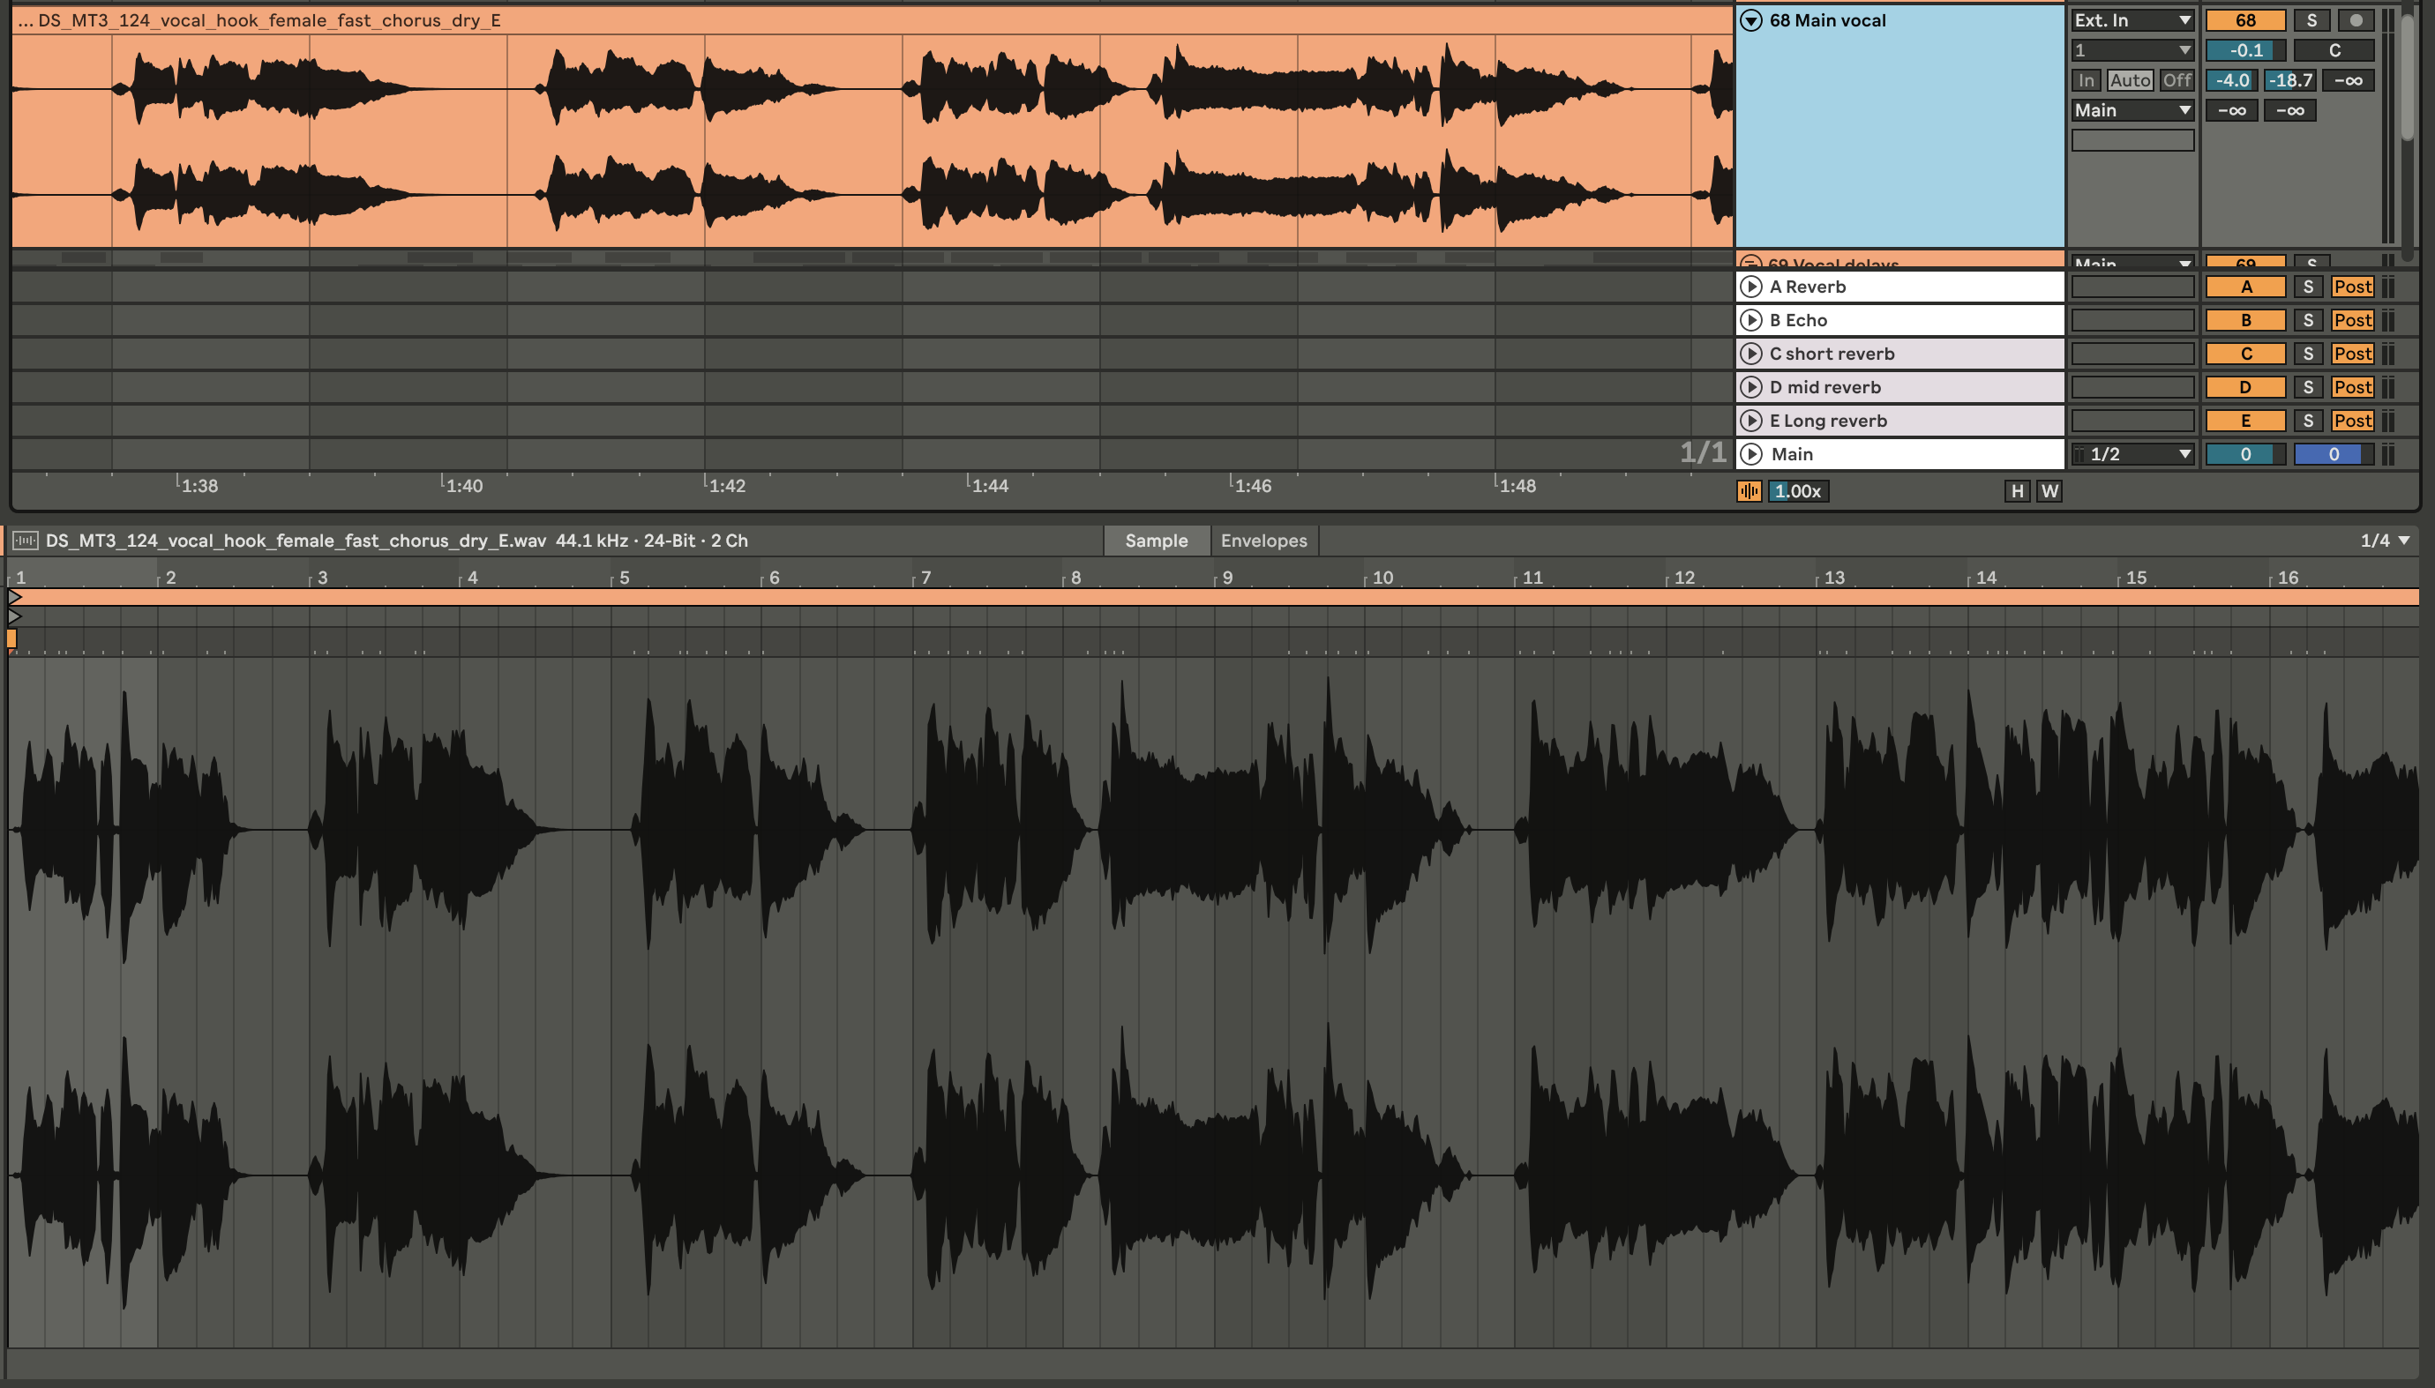The width and height of the screenshot is (2435, 1388).
Task: Click the W optimize width button
Action: [x=2049, y=491]
